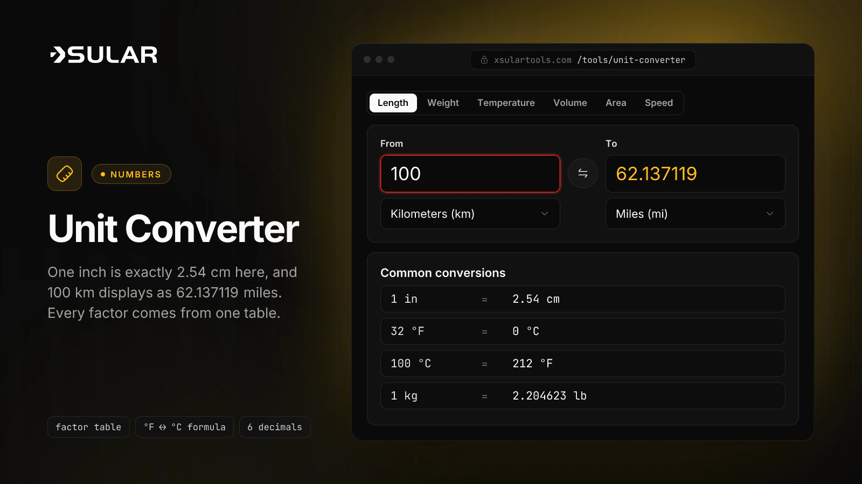862x484 pixels.
Task: Open the Area tab
Action: [616, 103]
